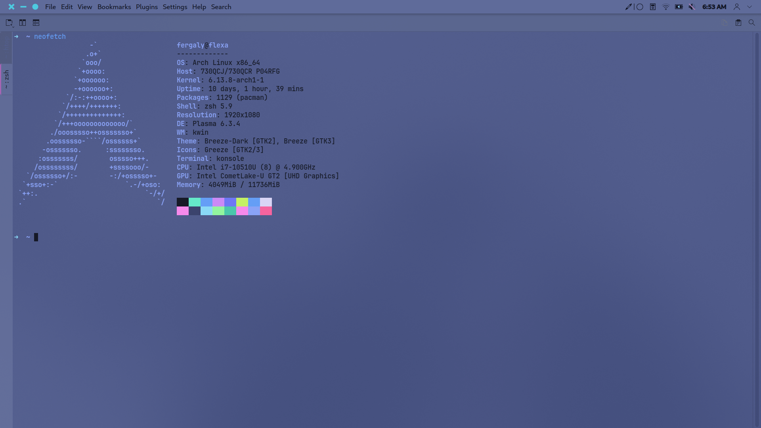The width and height of the screenshot is (761, 428).
Task: Open the Wi-Fi network tray icon
Action: pyautogui.click(x=666, y=7)
